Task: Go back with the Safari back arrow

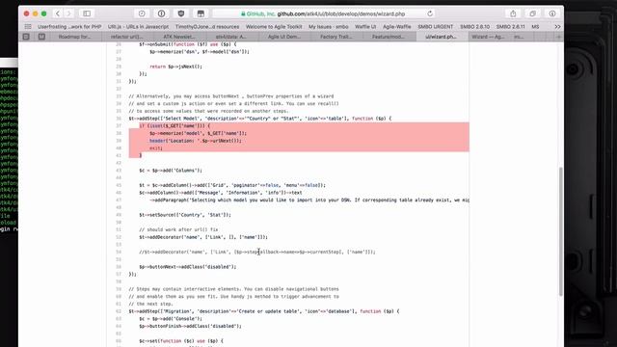Action: pos(58,13)
